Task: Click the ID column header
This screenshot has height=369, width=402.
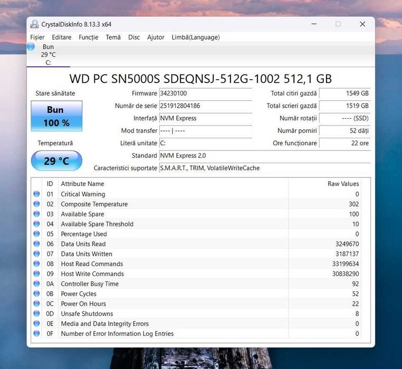Action: point(50,184)
